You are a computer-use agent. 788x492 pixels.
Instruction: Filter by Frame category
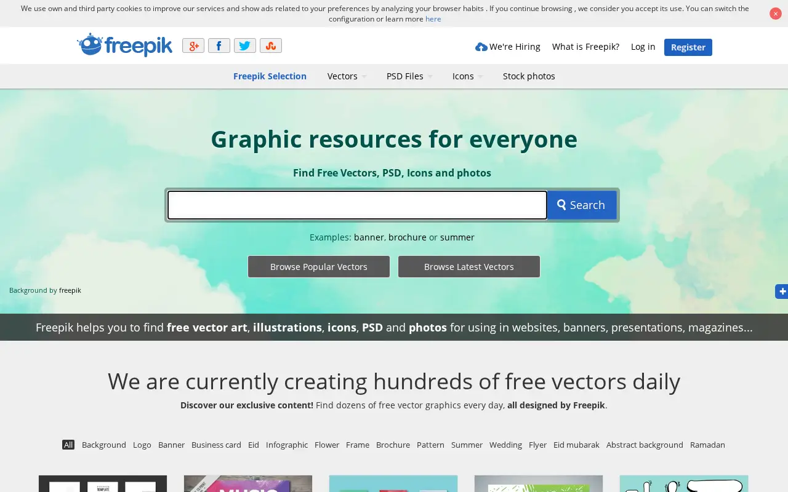click(x=358, y=445)
